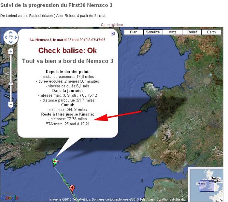The height and width of the screenshot is (202, 228).
Task: Pan the map down with the arrow
Action: [x=11, y=42]
